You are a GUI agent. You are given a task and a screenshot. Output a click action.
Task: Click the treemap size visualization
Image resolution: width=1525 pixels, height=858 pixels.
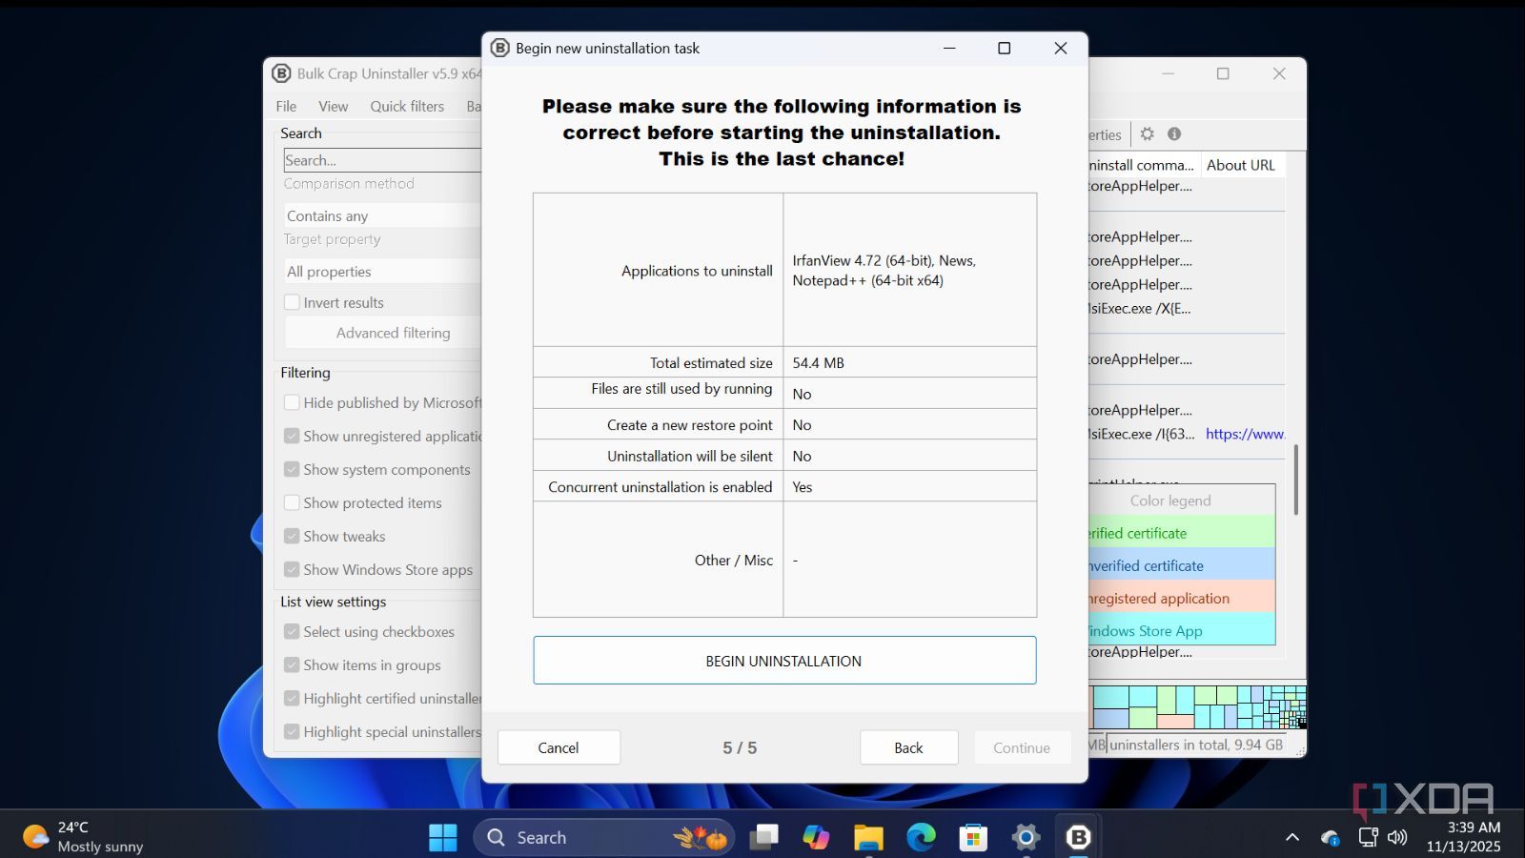pos(1198,707)
